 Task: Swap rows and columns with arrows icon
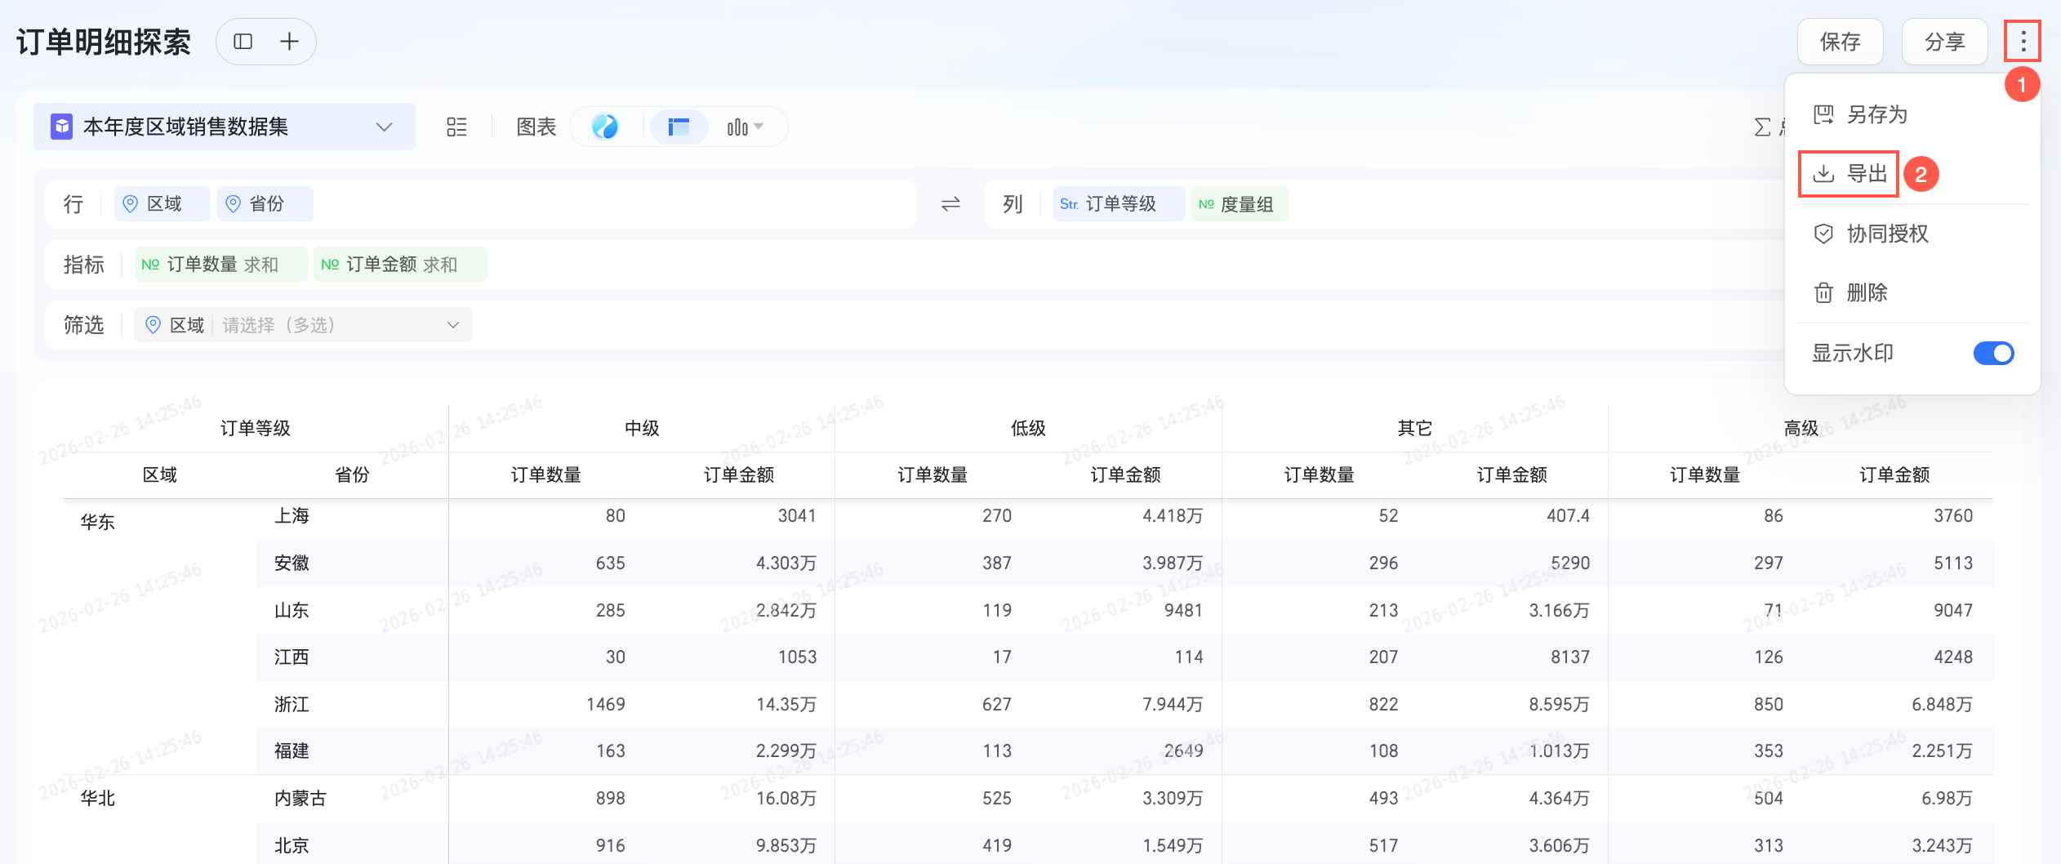pos(950,204)
